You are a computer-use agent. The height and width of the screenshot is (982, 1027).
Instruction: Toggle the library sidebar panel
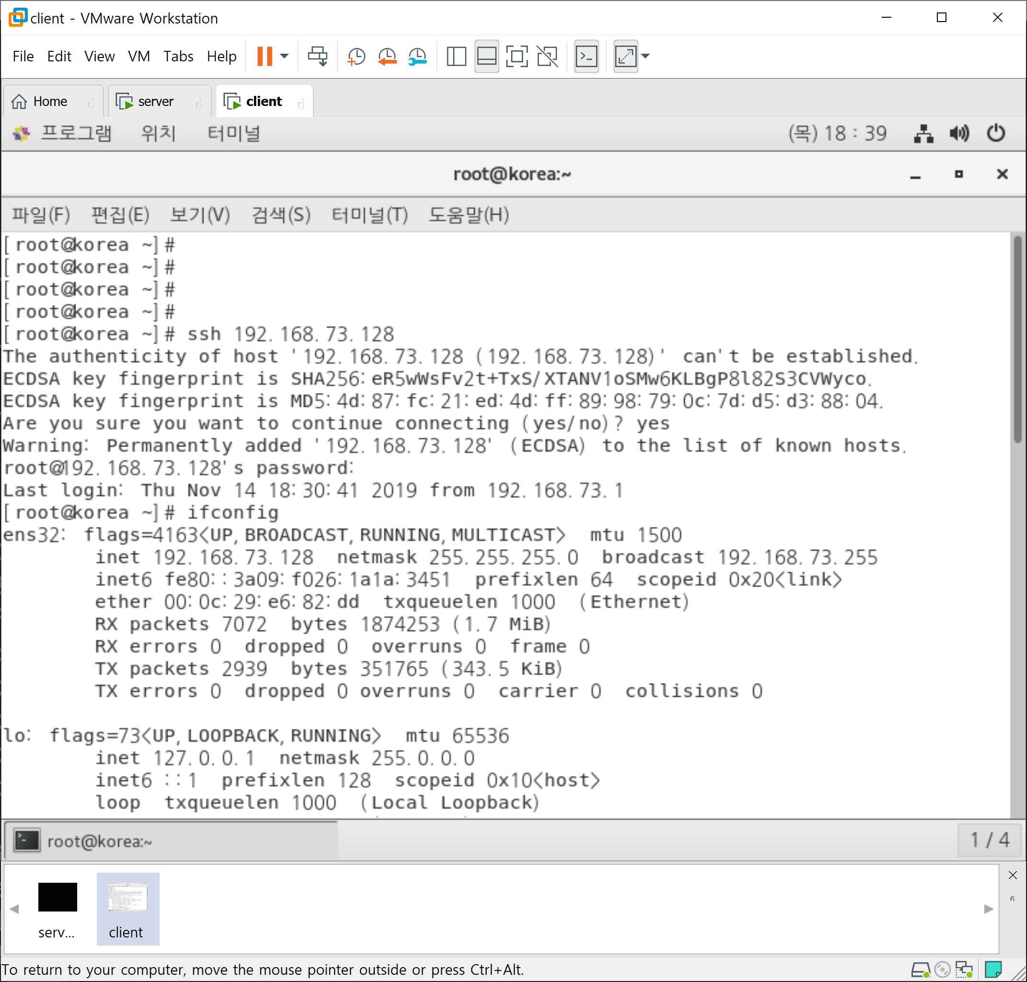coord(456,56)
